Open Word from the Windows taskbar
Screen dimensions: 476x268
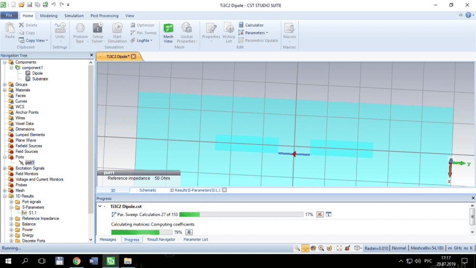pyautogui.click(x=93, y=261)
